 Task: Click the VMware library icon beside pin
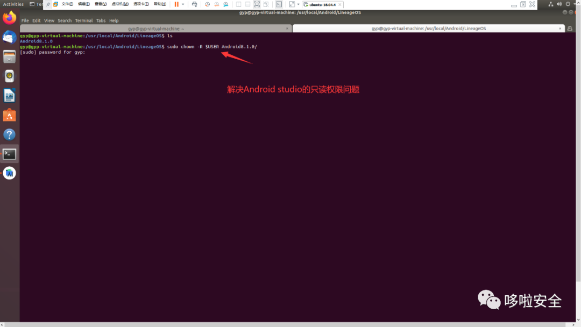click(55, 4)
